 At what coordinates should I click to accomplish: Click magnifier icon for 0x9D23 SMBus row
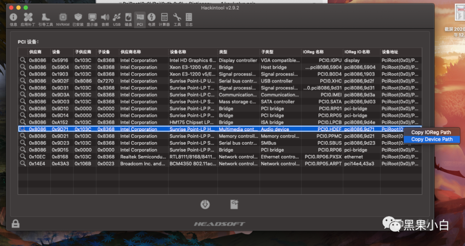point(23,143)
